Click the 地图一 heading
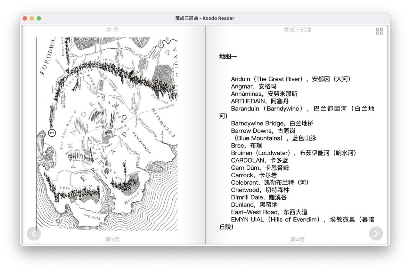410x272 pixels. point(228,56)
